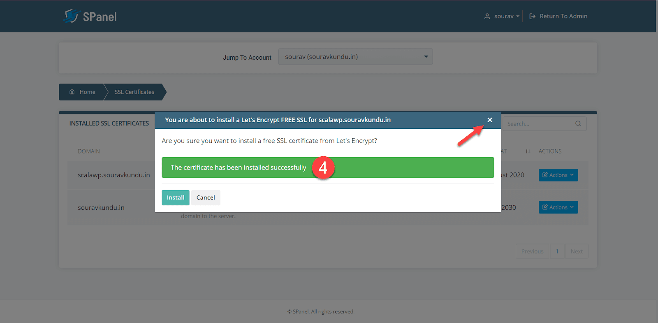
Task: Go to page 1 in pagination
Action: (557, 251)
